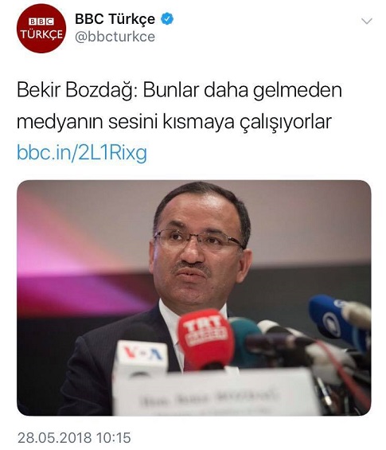Click the 28.05.2018 10:15 timestamp
Screen dimensions: 386x450
[x=74, y=438]
